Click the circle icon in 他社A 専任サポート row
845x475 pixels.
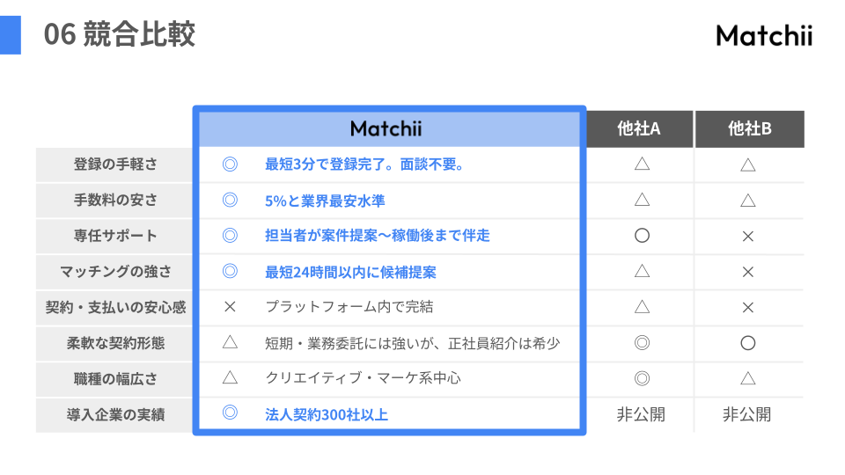click(x=642, y=236)
